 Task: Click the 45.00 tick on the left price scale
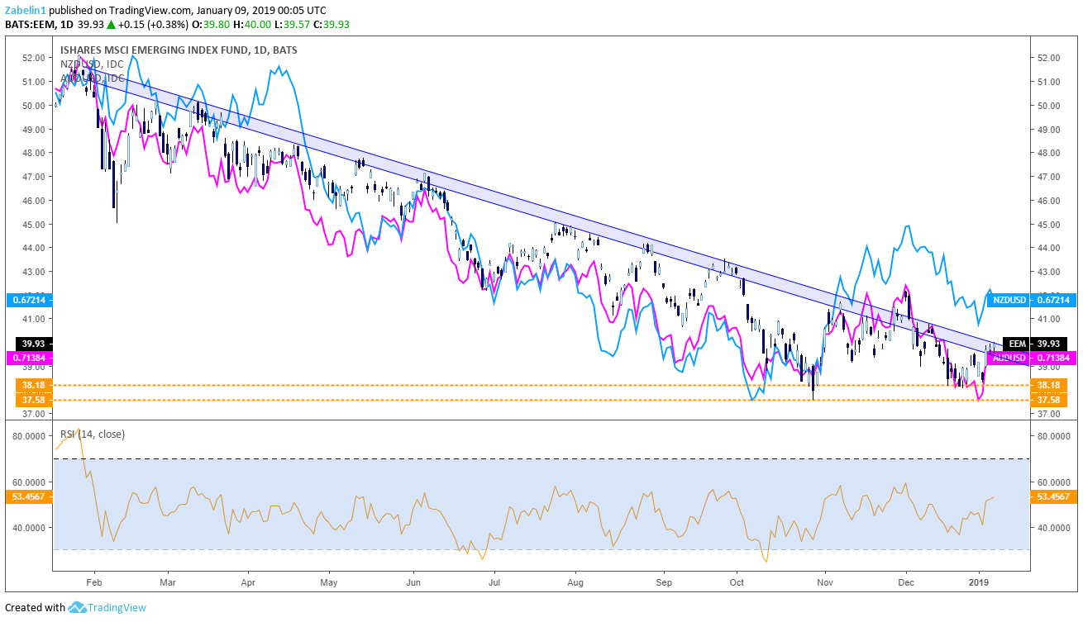(x=32, y=224)
